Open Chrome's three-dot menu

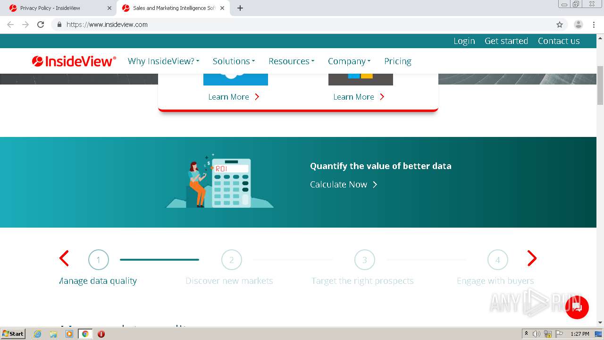[x=594, y=25]
